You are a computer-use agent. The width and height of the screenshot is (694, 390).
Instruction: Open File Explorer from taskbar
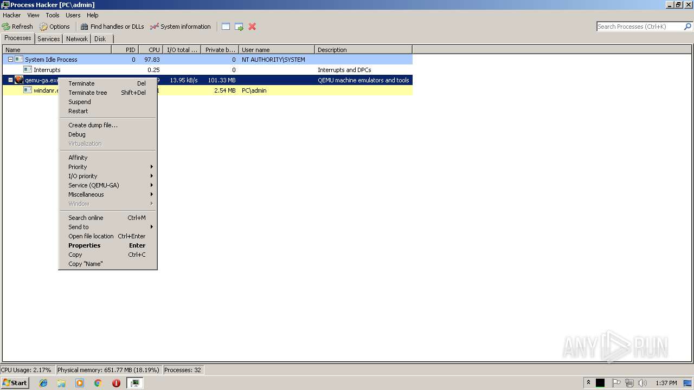[61, 383]
